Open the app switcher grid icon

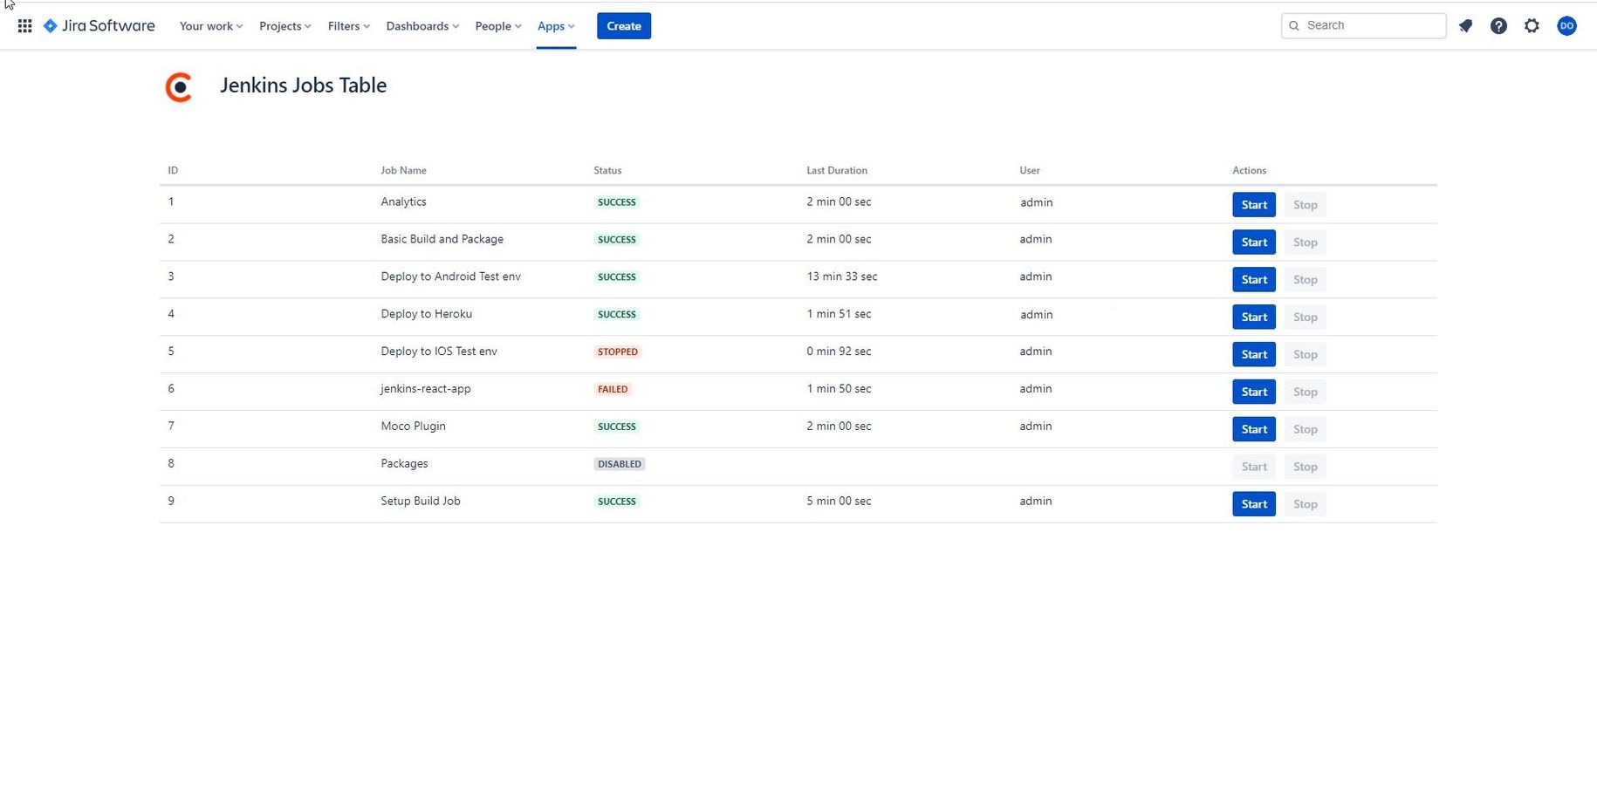point(25,26)
